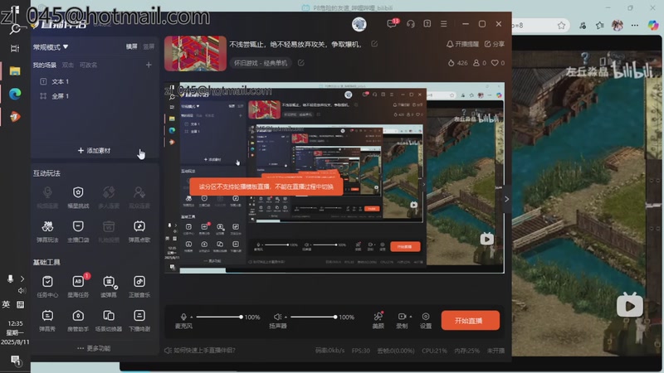This screenshot has width=664, height=373.
Task: Open the 正版音乐 licensed music icon
Action: [x=139, y=286]
